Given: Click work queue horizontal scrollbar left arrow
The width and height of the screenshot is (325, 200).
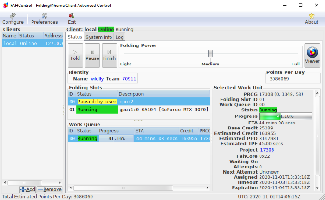Looking at the screenshot, I should 71,188.
